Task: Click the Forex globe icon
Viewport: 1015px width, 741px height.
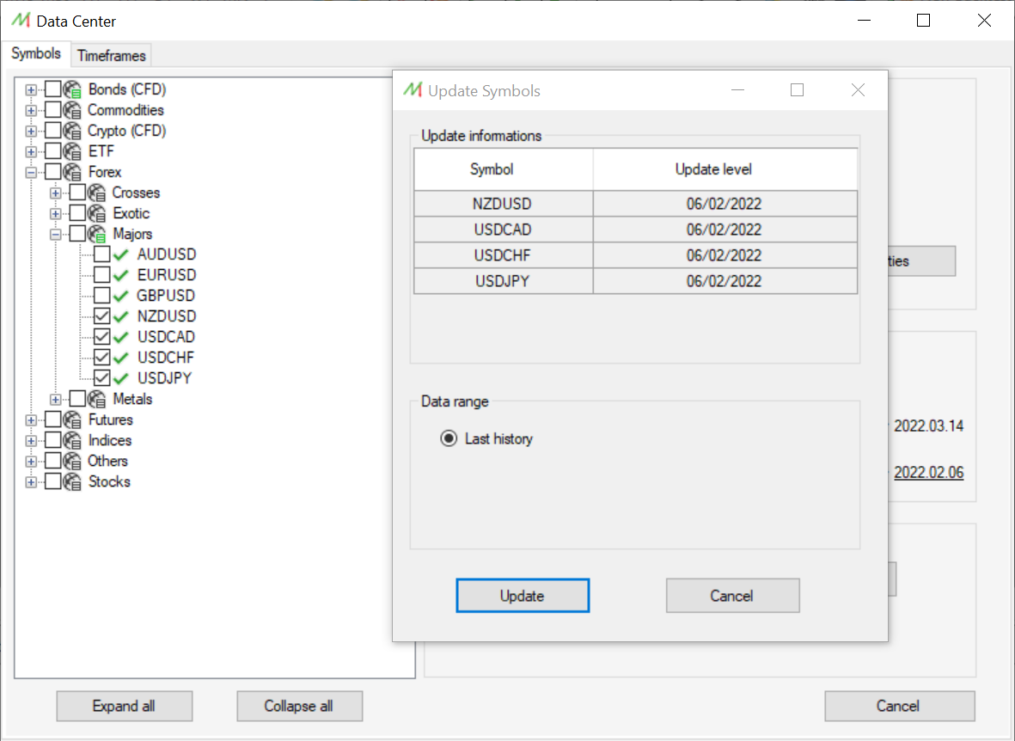Action: (72, 172)
